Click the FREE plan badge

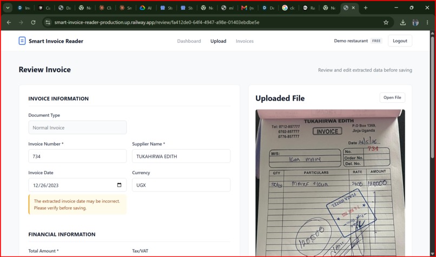coord(376,41)
